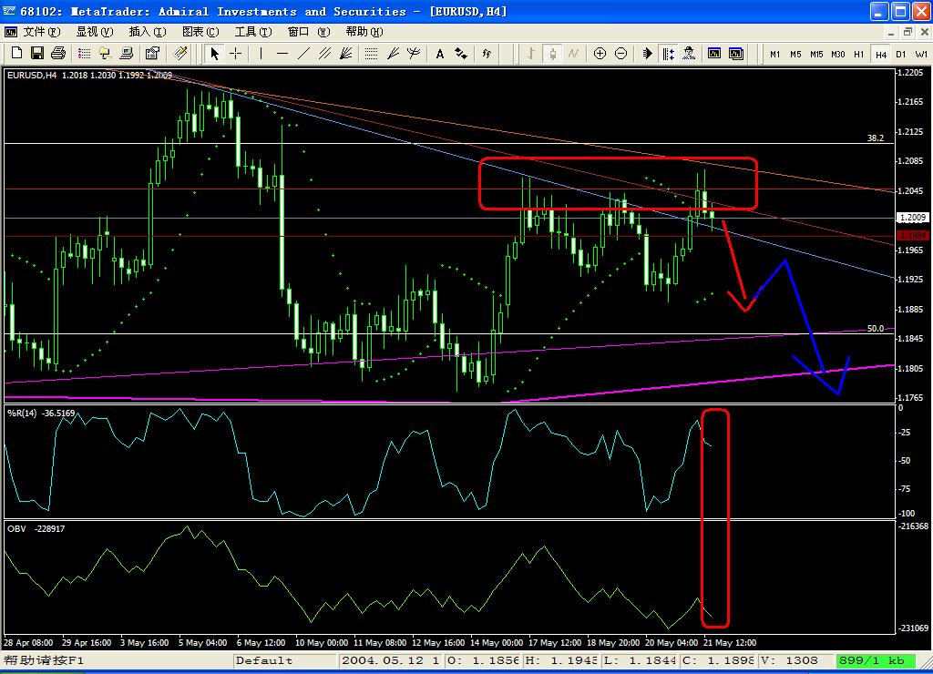933x674 pixels.
Task: Open the chart Properties icon
Action: click(x=152, y=54)
